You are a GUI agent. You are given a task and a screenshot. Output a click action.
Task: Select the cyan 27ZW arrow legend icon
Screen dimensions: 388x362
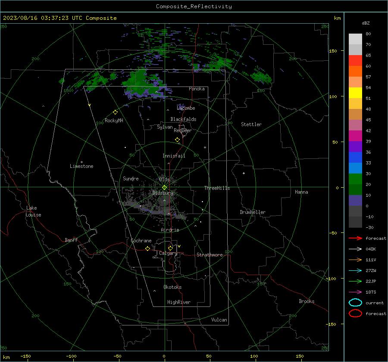coord(355,271)
